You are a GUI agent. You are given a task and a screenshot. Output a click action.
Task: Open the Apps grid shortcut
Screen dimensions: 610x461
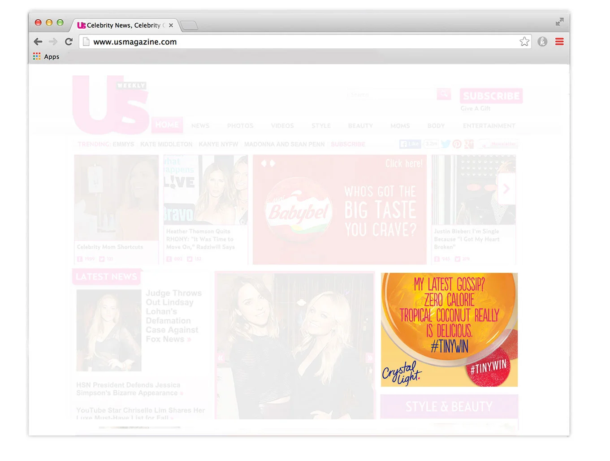click(46, 56)
